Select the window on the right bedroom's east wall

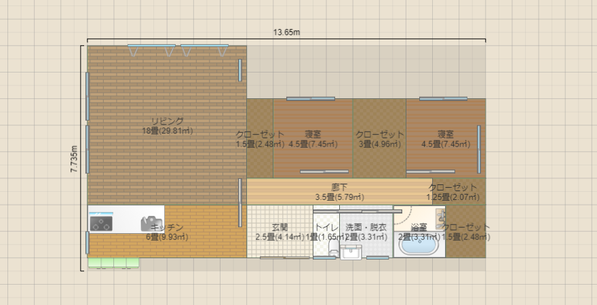coord(479,148)
